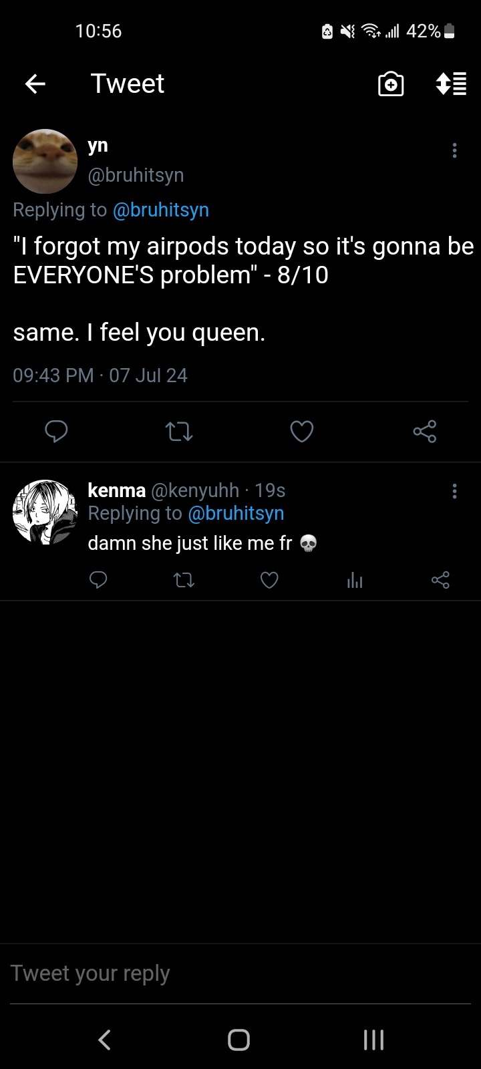Like yn's main tweet
481x1069 pixels.
click(x=302, y=432)
